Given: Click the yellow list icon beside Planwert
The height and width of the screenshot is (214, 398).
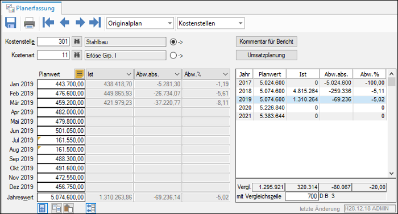Looking at the screenshot, I should (80, 74).
